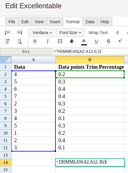Click the insert column right icon
Viewport: 128px width, 173px height.
20,33
